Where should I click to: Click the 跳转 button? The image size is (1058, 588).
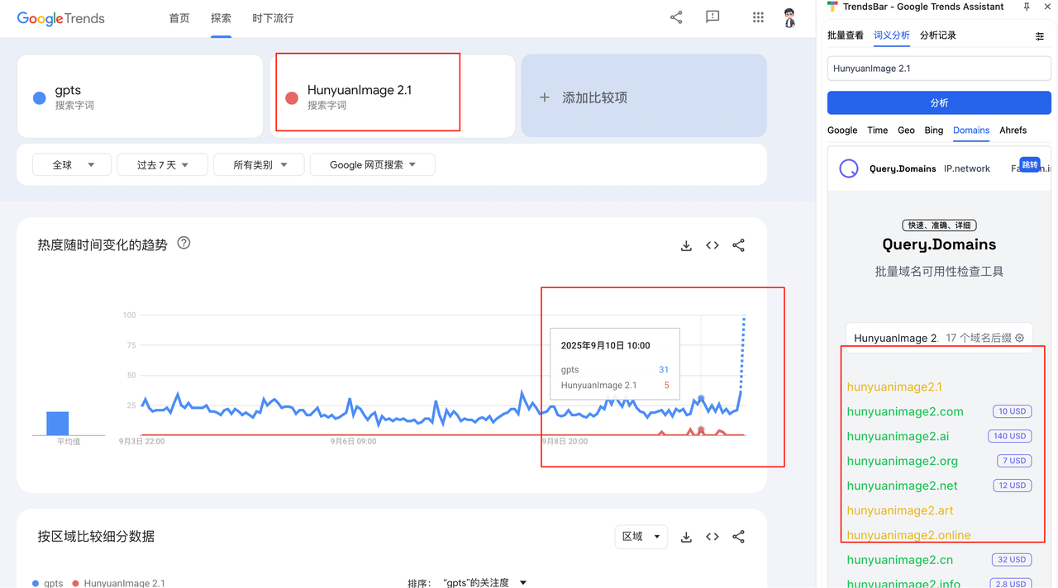[1030, 165]
